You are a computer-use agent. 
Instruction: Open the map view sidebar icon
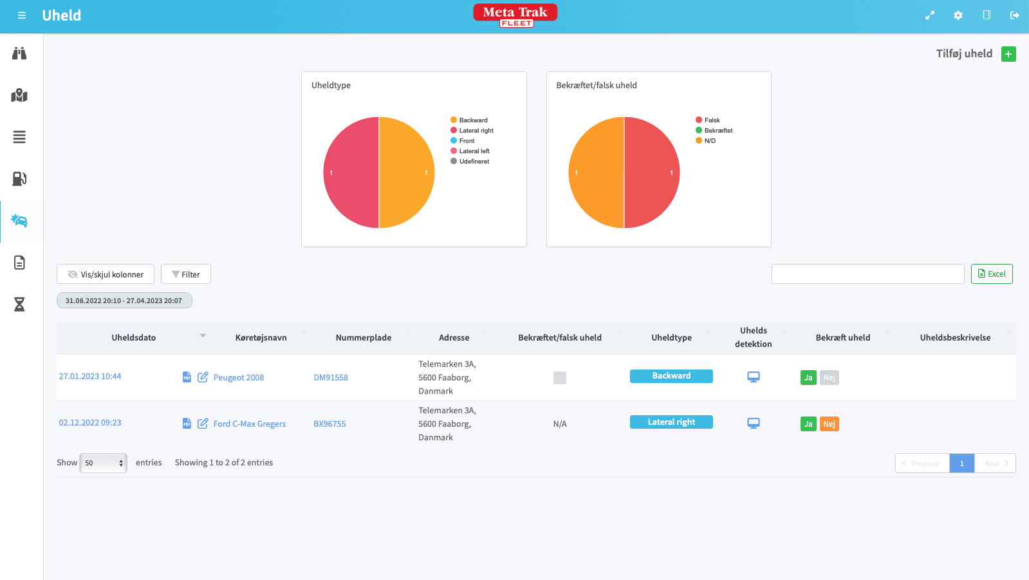click(x=19, y=95)
